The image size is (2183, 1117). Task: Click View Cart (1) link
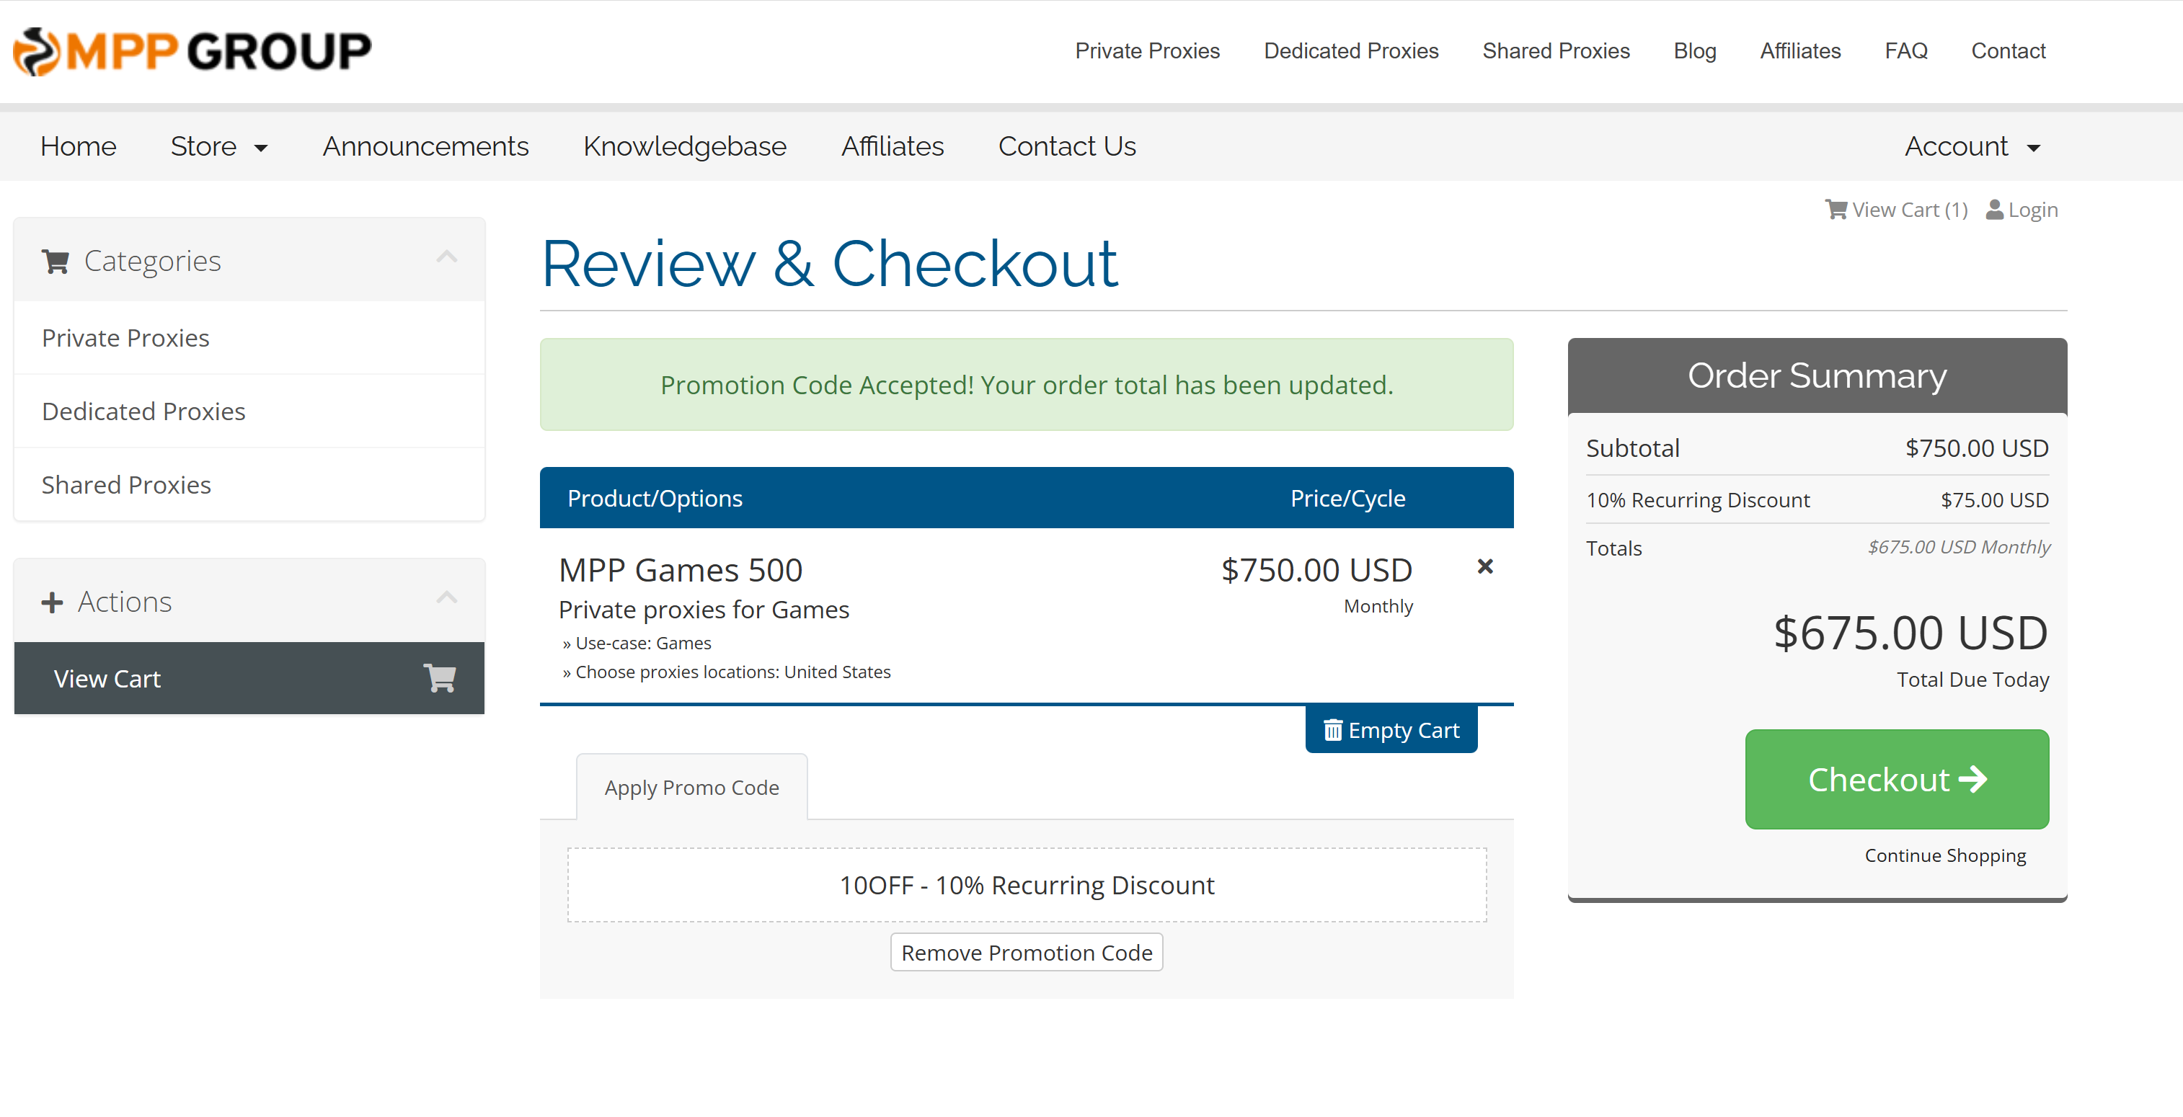pyautogui.click(x=1896, y=209)
